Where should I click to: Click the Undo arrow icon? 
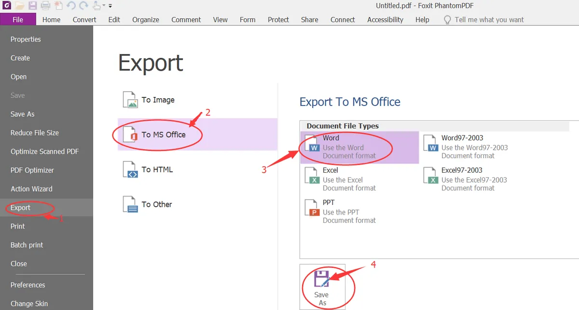click(71, 6)
